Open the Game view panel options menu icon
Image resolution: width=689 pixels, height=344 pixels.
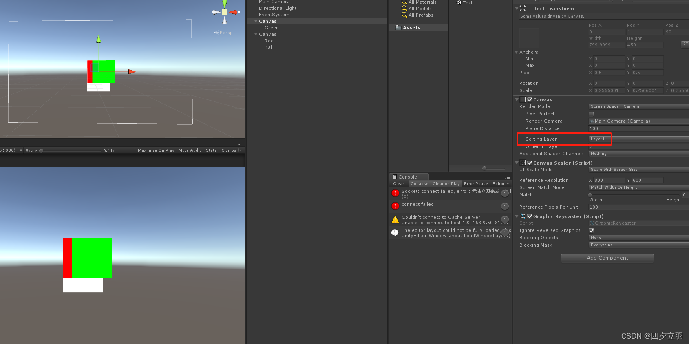241,145
